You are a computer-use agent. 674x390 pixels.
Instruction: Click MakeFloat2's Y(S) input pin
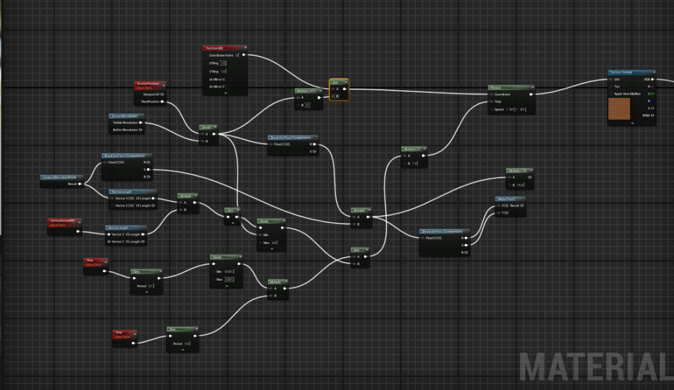pos(498,213)
